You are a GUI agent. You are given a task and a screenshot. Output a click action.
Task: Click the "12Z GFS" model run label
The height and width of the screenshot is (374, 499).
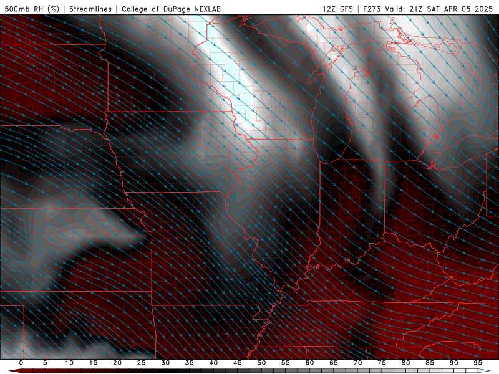click(337, 9)
